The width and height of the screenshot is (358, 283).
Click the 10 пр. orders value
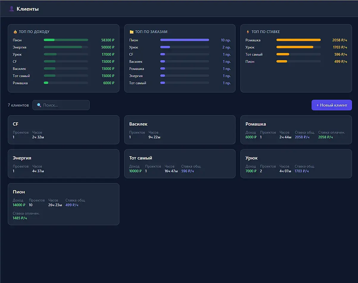pos(226,40)
